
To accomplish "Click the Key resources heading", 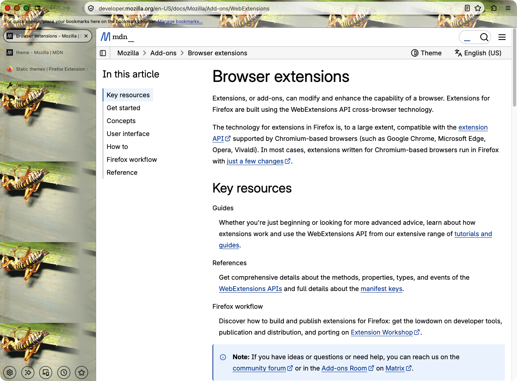I will [x=252, y=188].
